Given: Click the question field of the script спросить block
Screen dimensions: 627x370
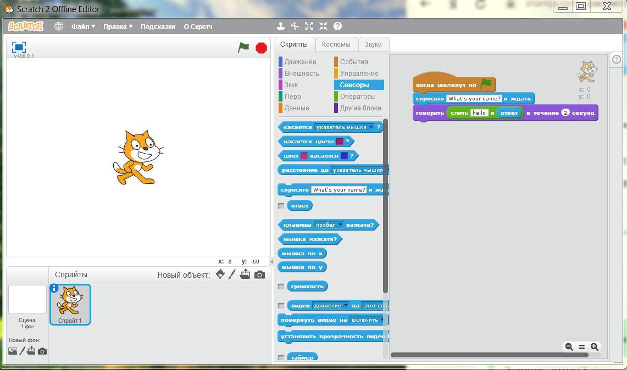Looking at the screenshot, I should click(474, 99).
